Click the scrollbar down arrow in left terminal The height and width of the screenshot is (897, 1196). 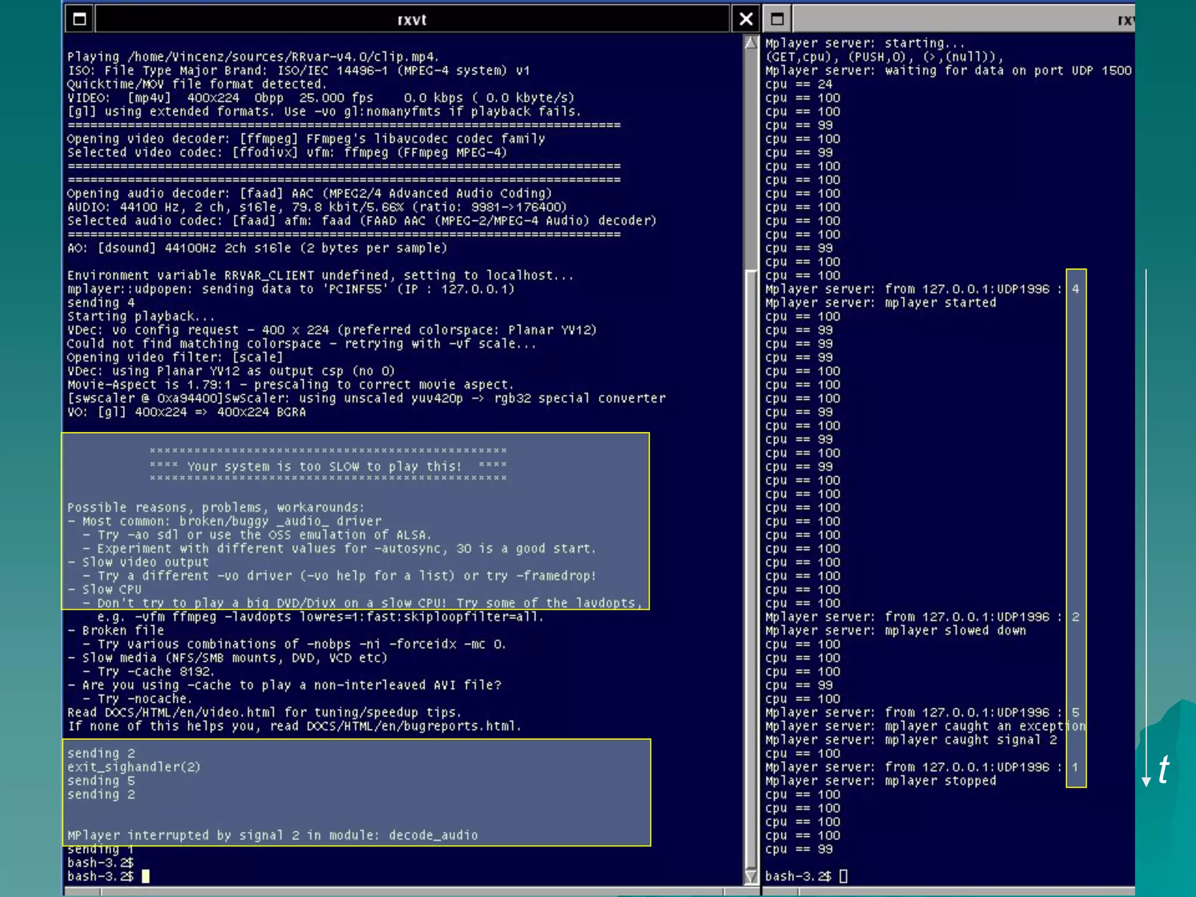click(x=751, y=876)
